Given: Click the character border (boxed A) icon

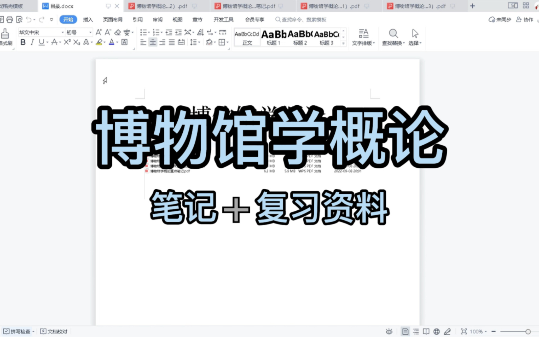Looking at the screenshot, I should tap(125, 42).
